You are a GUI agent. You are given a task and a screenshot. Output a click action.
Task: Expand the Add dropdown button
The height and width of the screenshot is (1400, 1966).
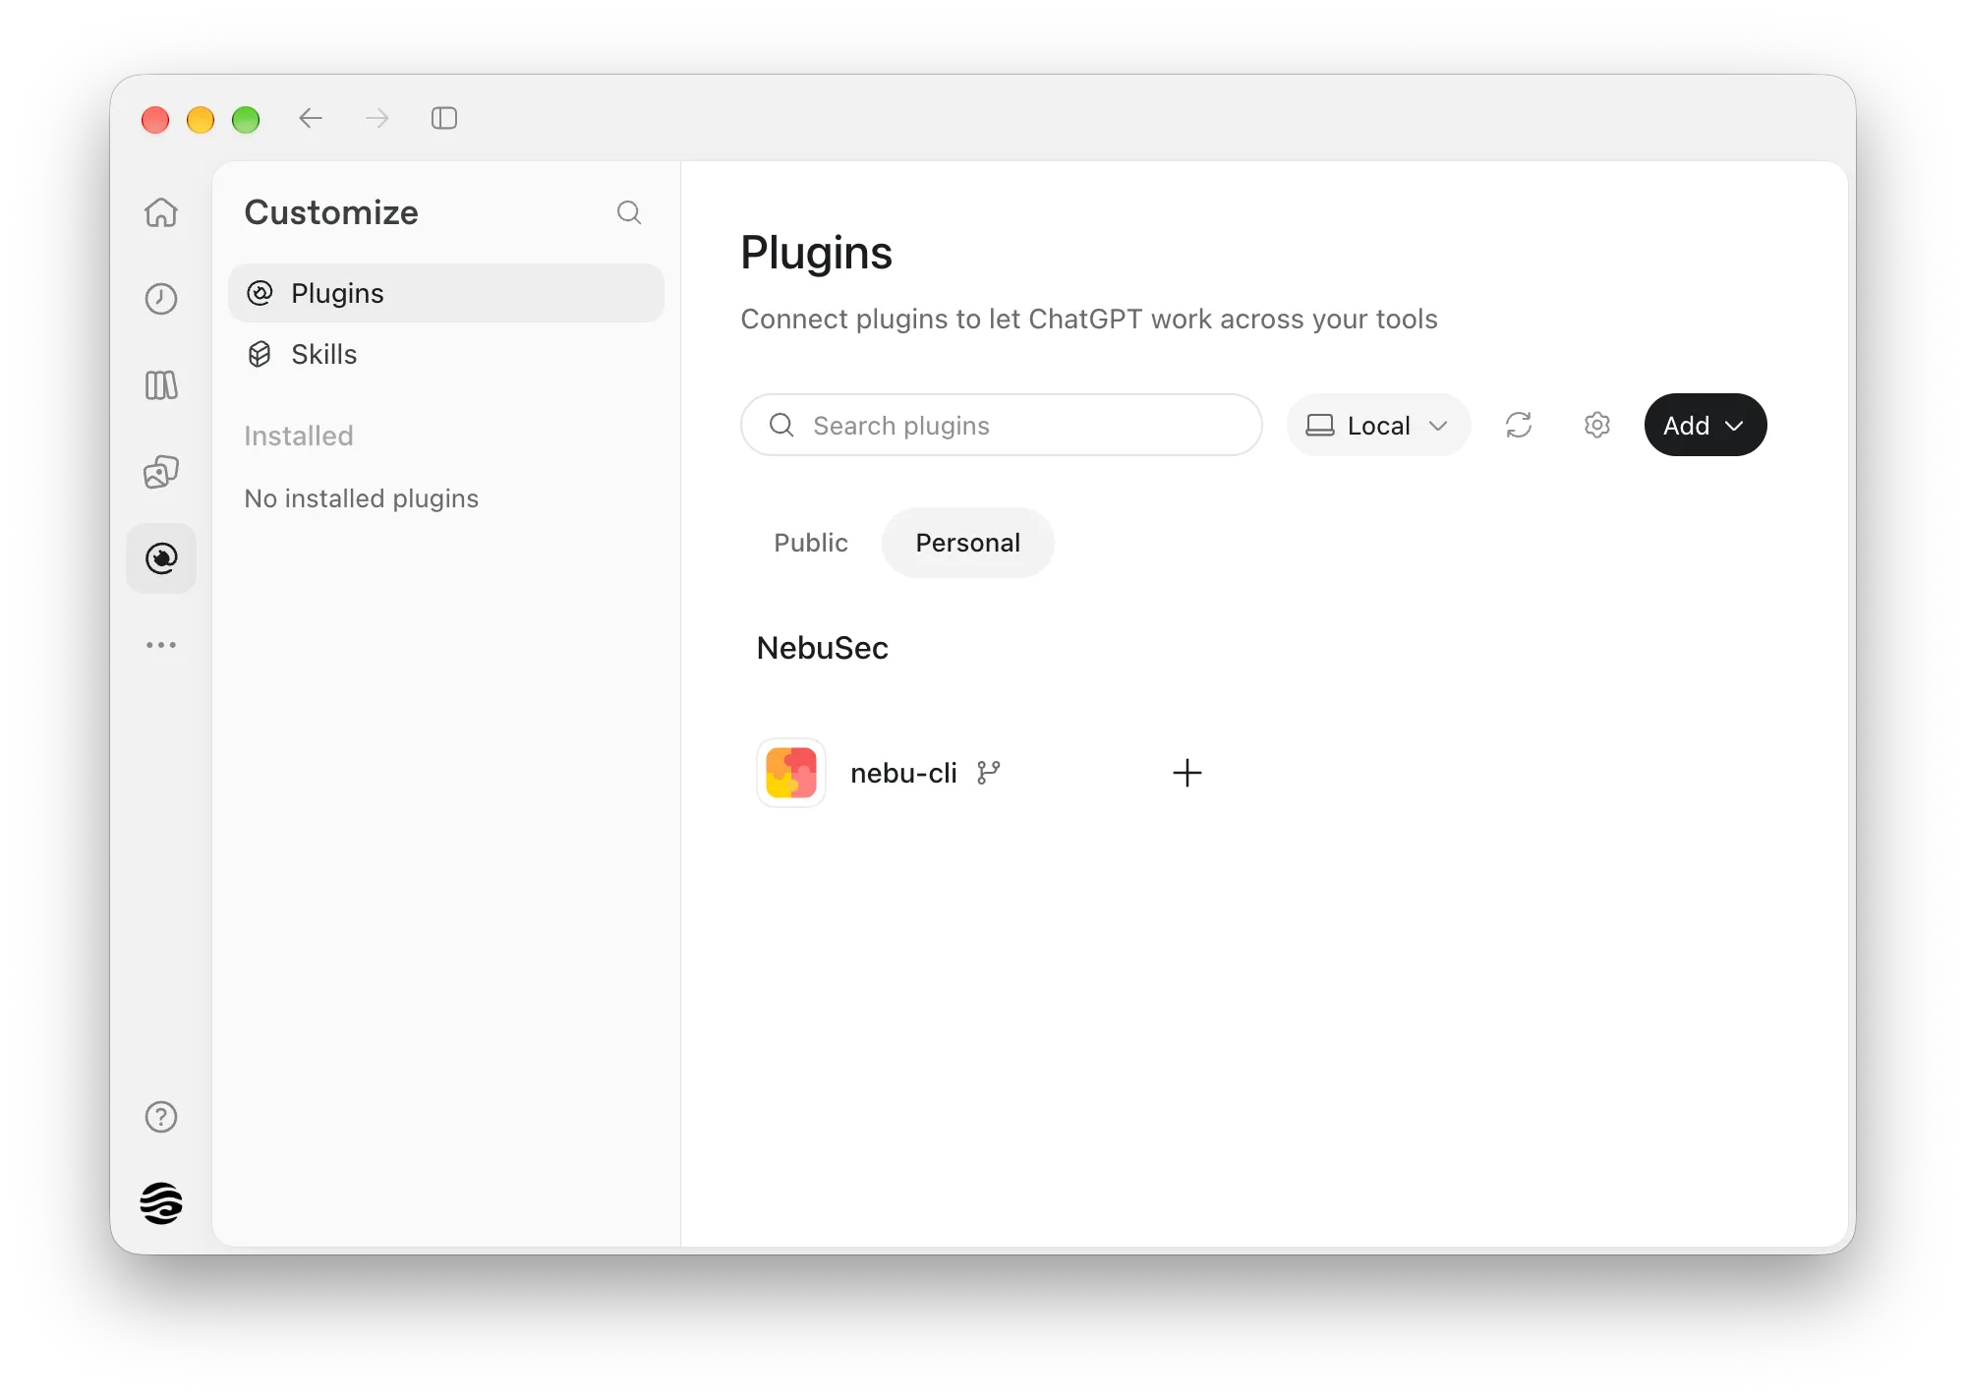pyautogui.click(x=1706, y=425)
